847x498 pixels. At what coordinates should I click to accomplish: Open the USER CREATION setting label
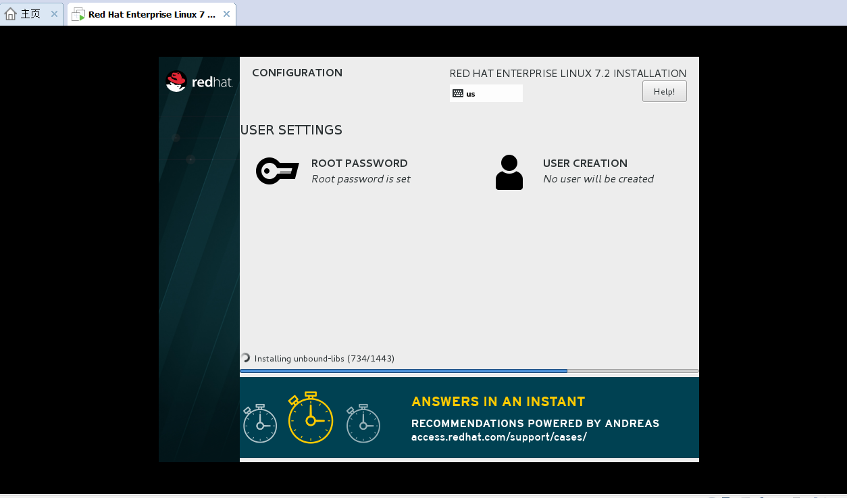[585, 164]
